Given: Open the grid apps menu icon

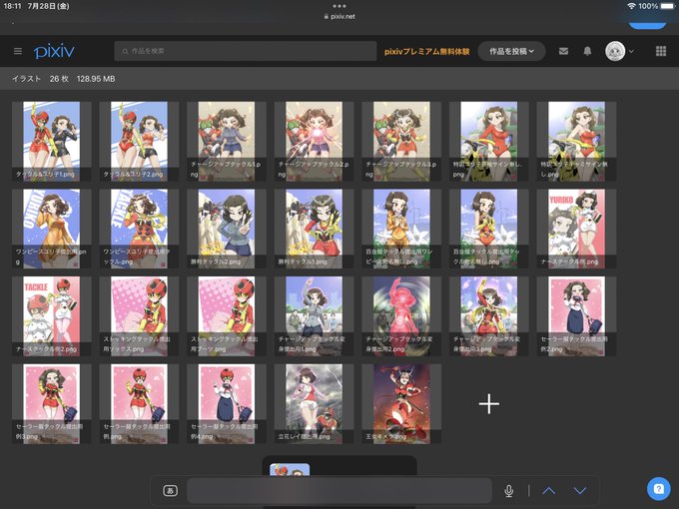Looking at the screenshot, I should pos(661,51).
